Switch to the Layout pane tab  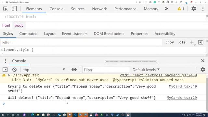pyautogui.click(x=50, y=34)
